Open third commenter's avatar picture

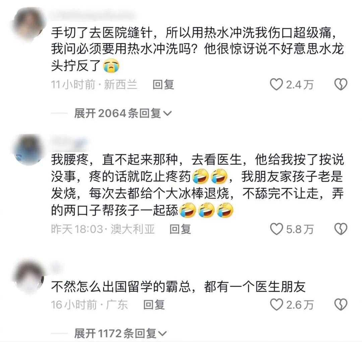point(28,277)
